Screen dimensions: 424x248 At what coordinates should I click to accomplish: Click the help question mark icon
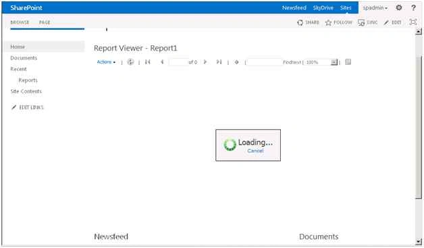click(x=413, y=7)
